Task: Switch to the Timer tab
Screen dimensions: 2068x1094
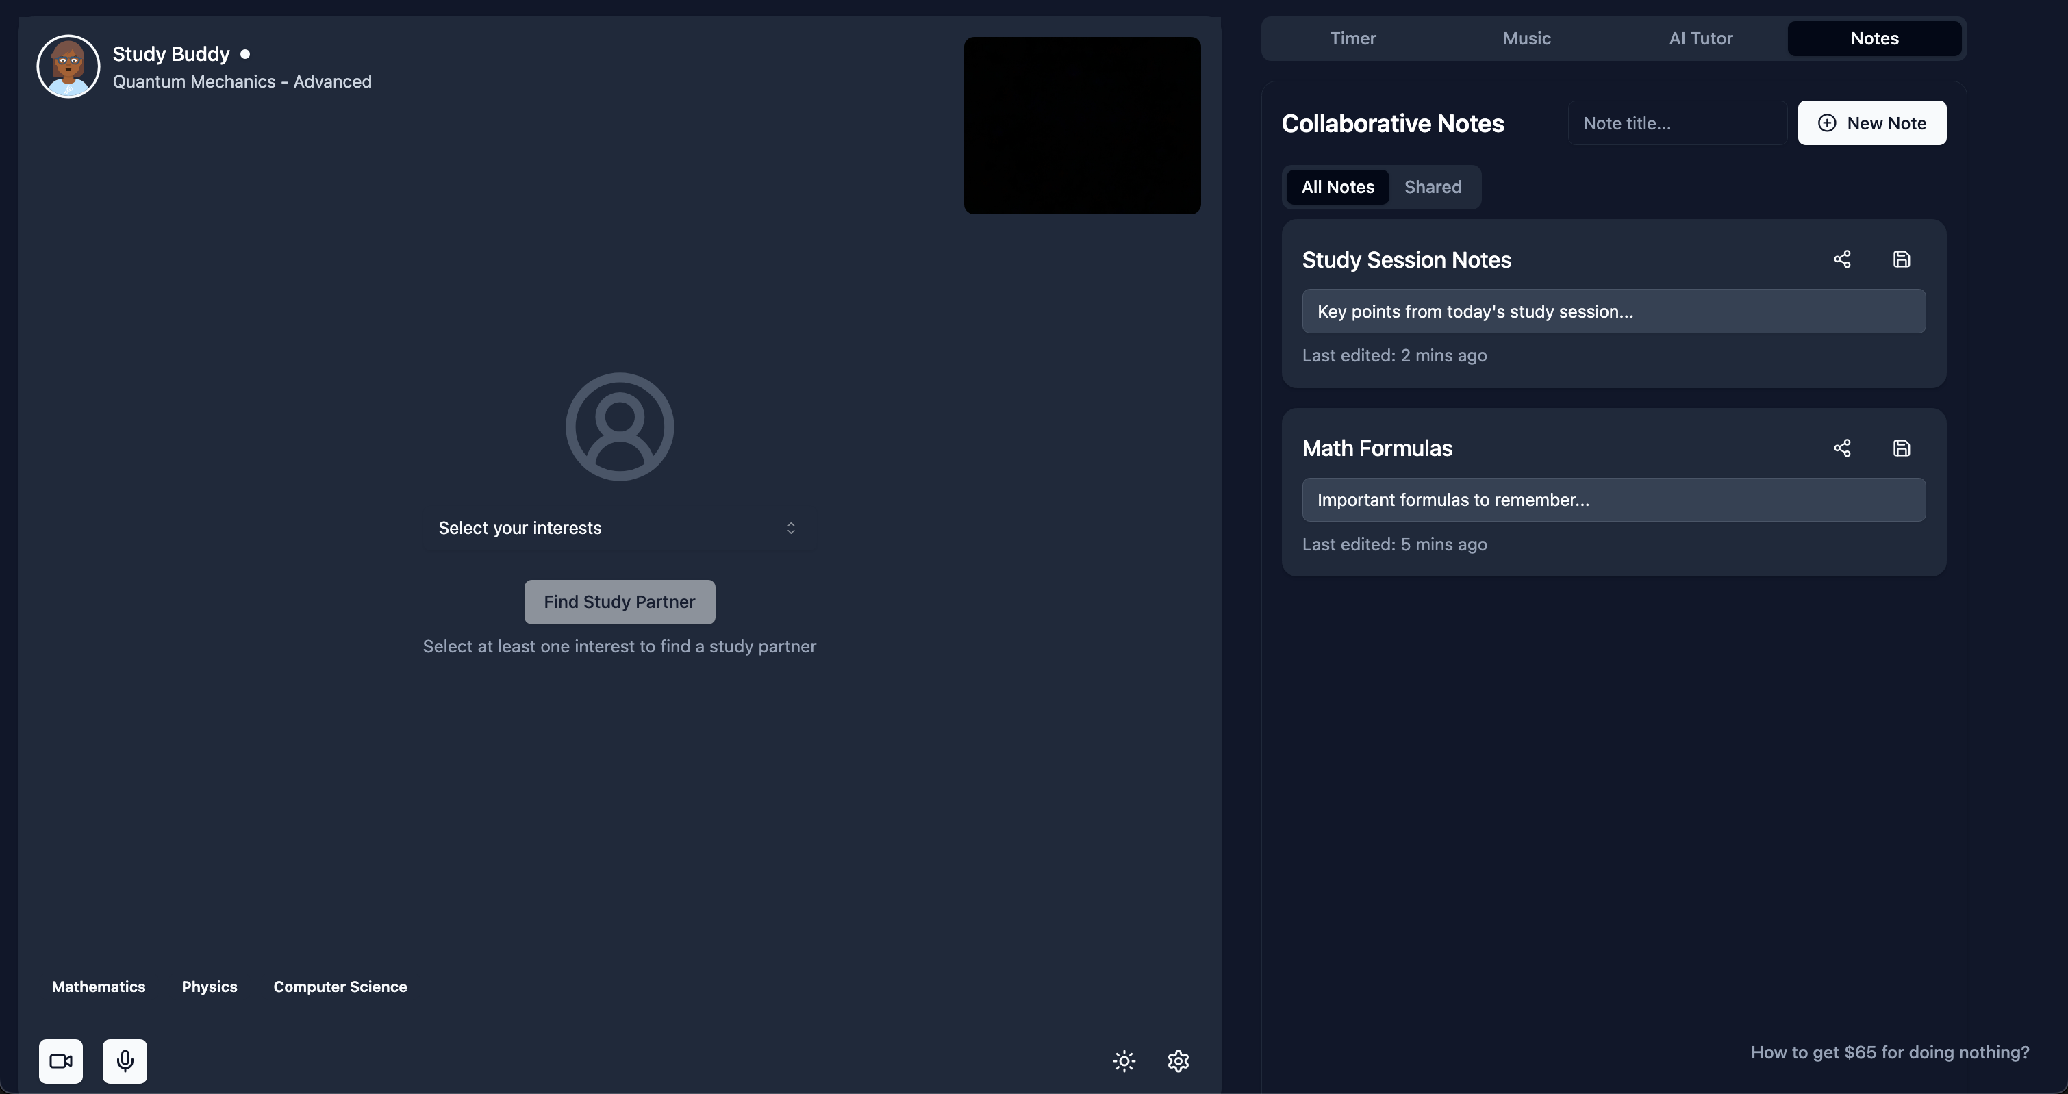Action: (1352, 38)
